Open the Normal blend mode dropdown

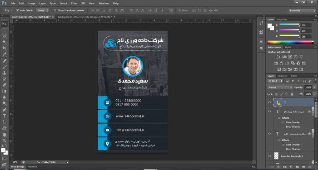click(x=280, y=87)
